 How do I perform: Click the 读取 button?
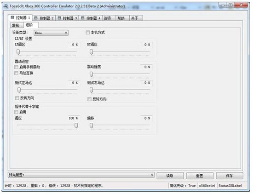tap(170, 176)
